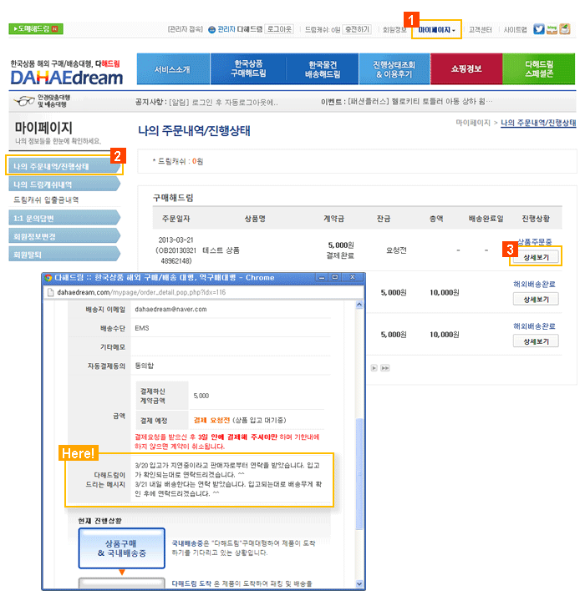This screenshot has width=585, height=611.
Task: Click the Twitter icon in top bar
Action: [x=539, y=29]
